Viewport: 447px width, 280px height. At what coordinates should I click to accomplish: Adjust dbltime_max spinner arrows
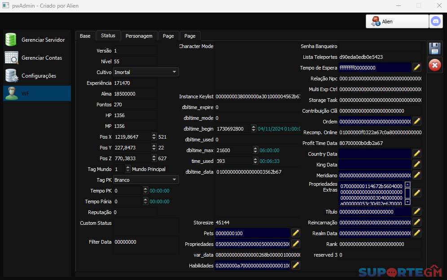point(254,150)
